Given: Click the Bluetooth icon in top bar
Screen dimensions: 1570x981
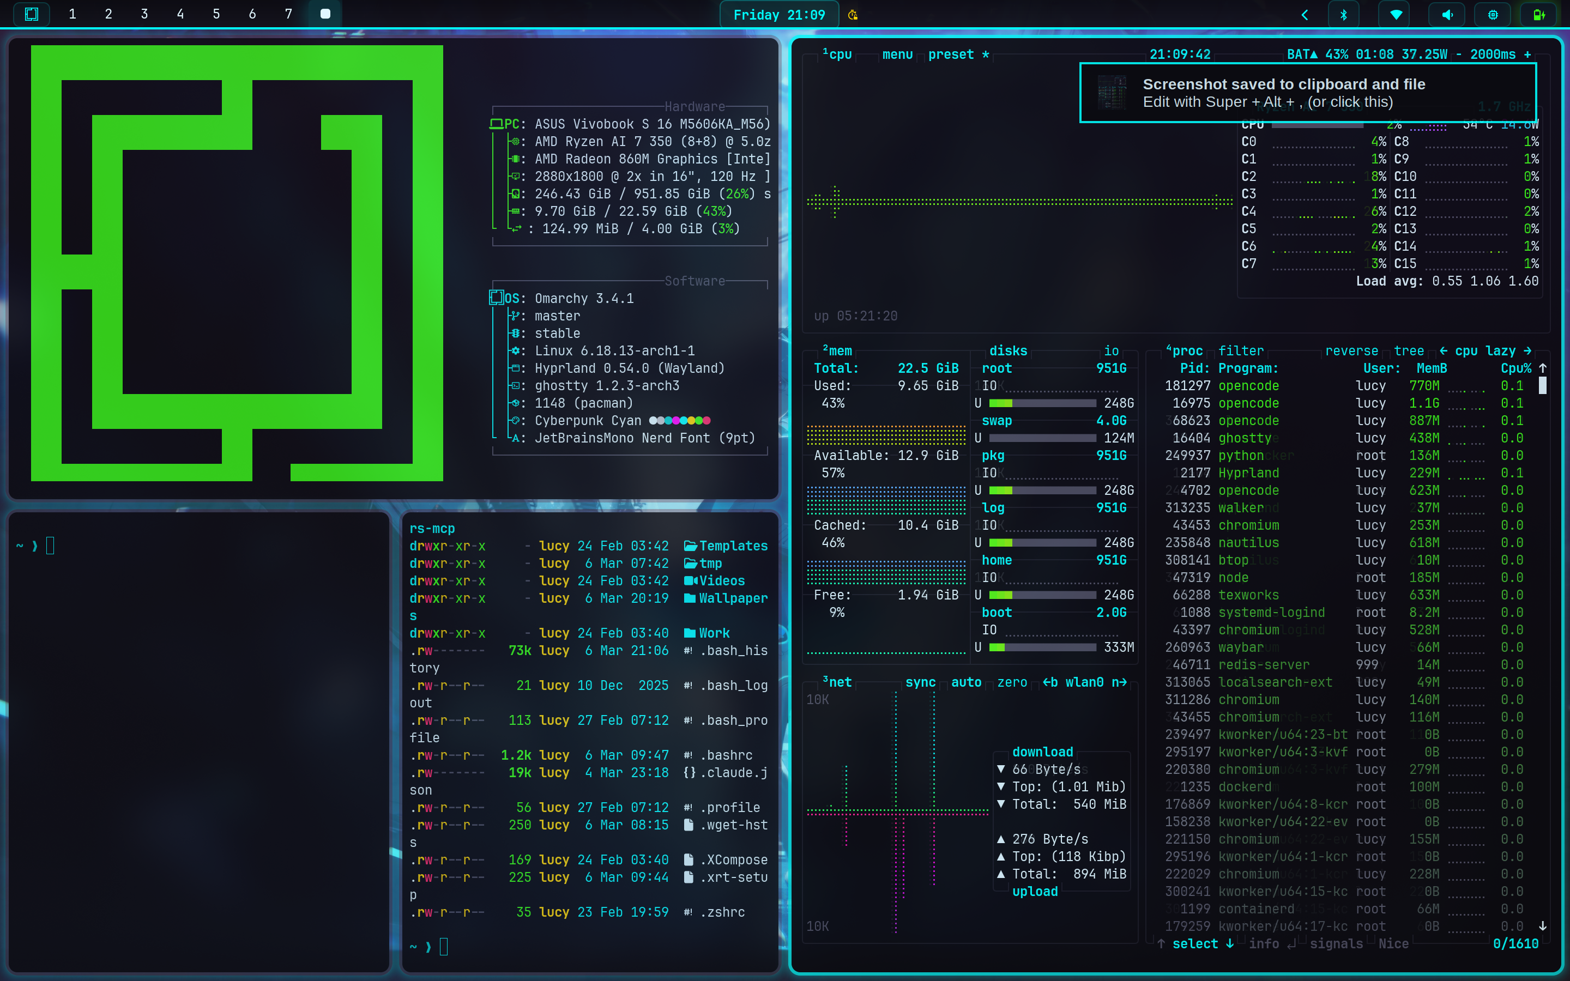Looking at the screenshot, I should 1344,14.
